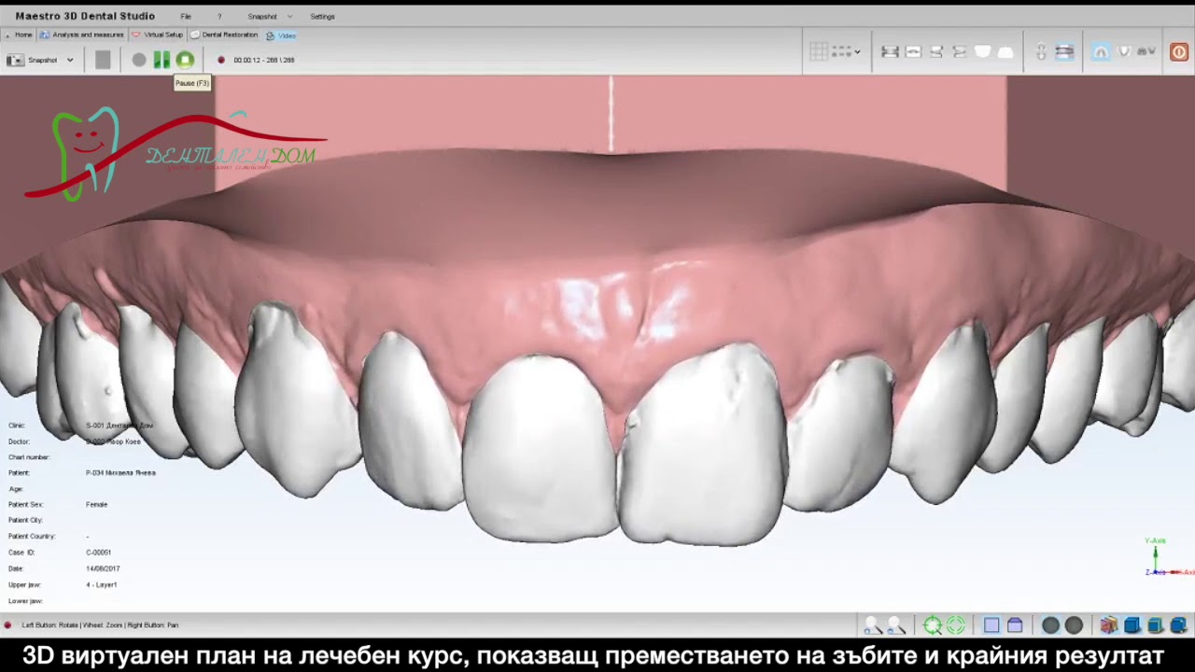Click the open jaws icon

tap(1041, 52)
